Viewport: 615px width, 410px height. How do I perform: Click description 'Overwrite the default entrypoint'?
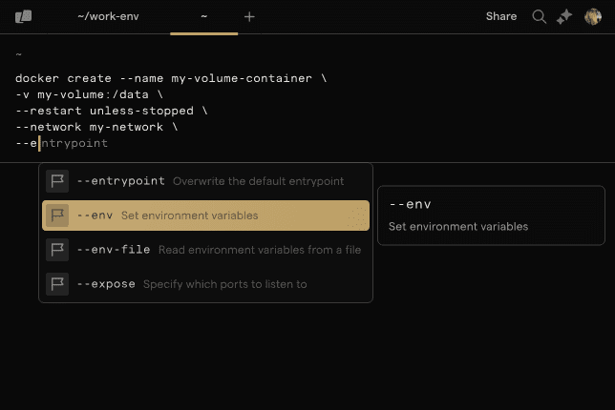tap(259, 181)
